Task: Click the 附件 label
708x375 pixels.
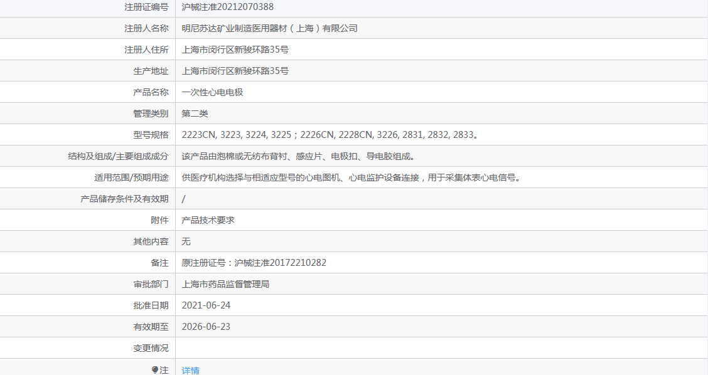Action: coord(159,219)
